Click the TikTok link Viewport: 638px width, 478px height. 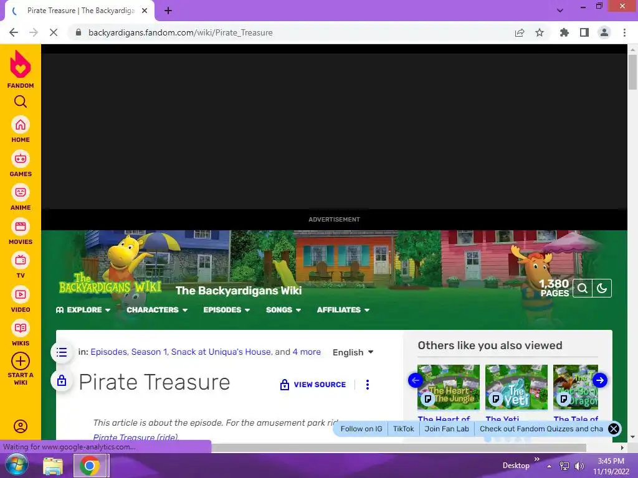click(x=403, y=429)
